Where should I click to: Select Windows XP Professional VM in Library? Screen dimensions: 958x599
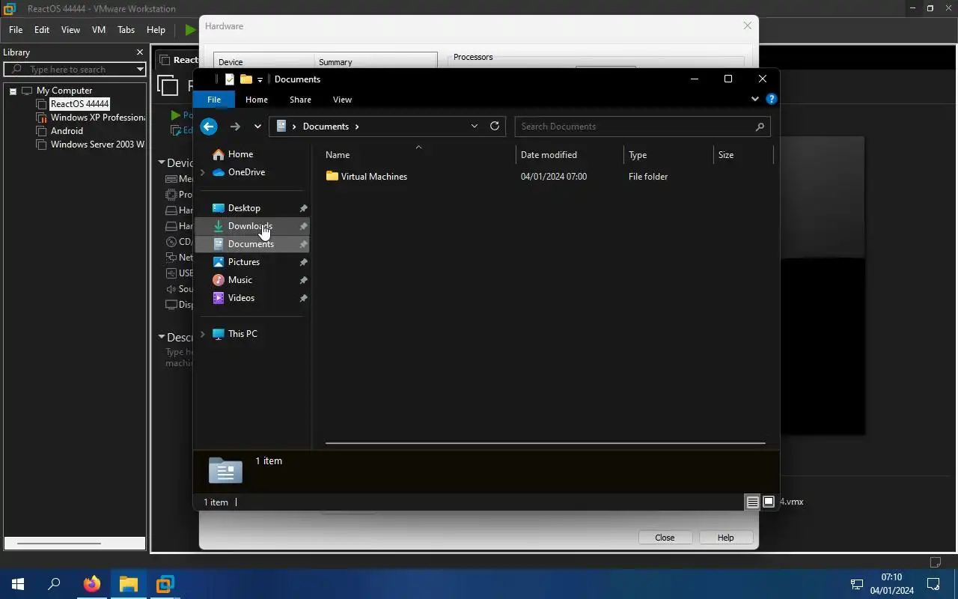coord(97,118)
